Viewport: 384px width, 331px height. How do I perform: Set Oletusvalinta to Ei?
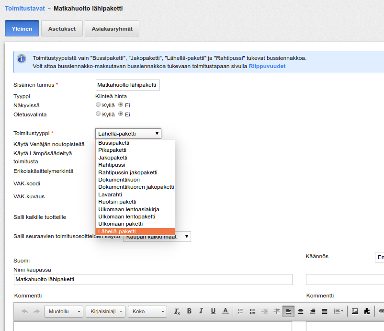[x=121, y=114]
